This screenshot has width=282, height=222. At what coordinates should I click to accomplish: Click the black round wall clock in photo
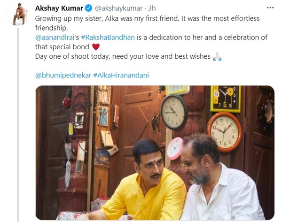pos(174,112)
